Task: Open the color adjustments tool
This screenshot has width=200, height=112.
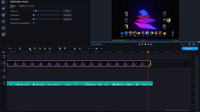Action: (x=45, y=49)
